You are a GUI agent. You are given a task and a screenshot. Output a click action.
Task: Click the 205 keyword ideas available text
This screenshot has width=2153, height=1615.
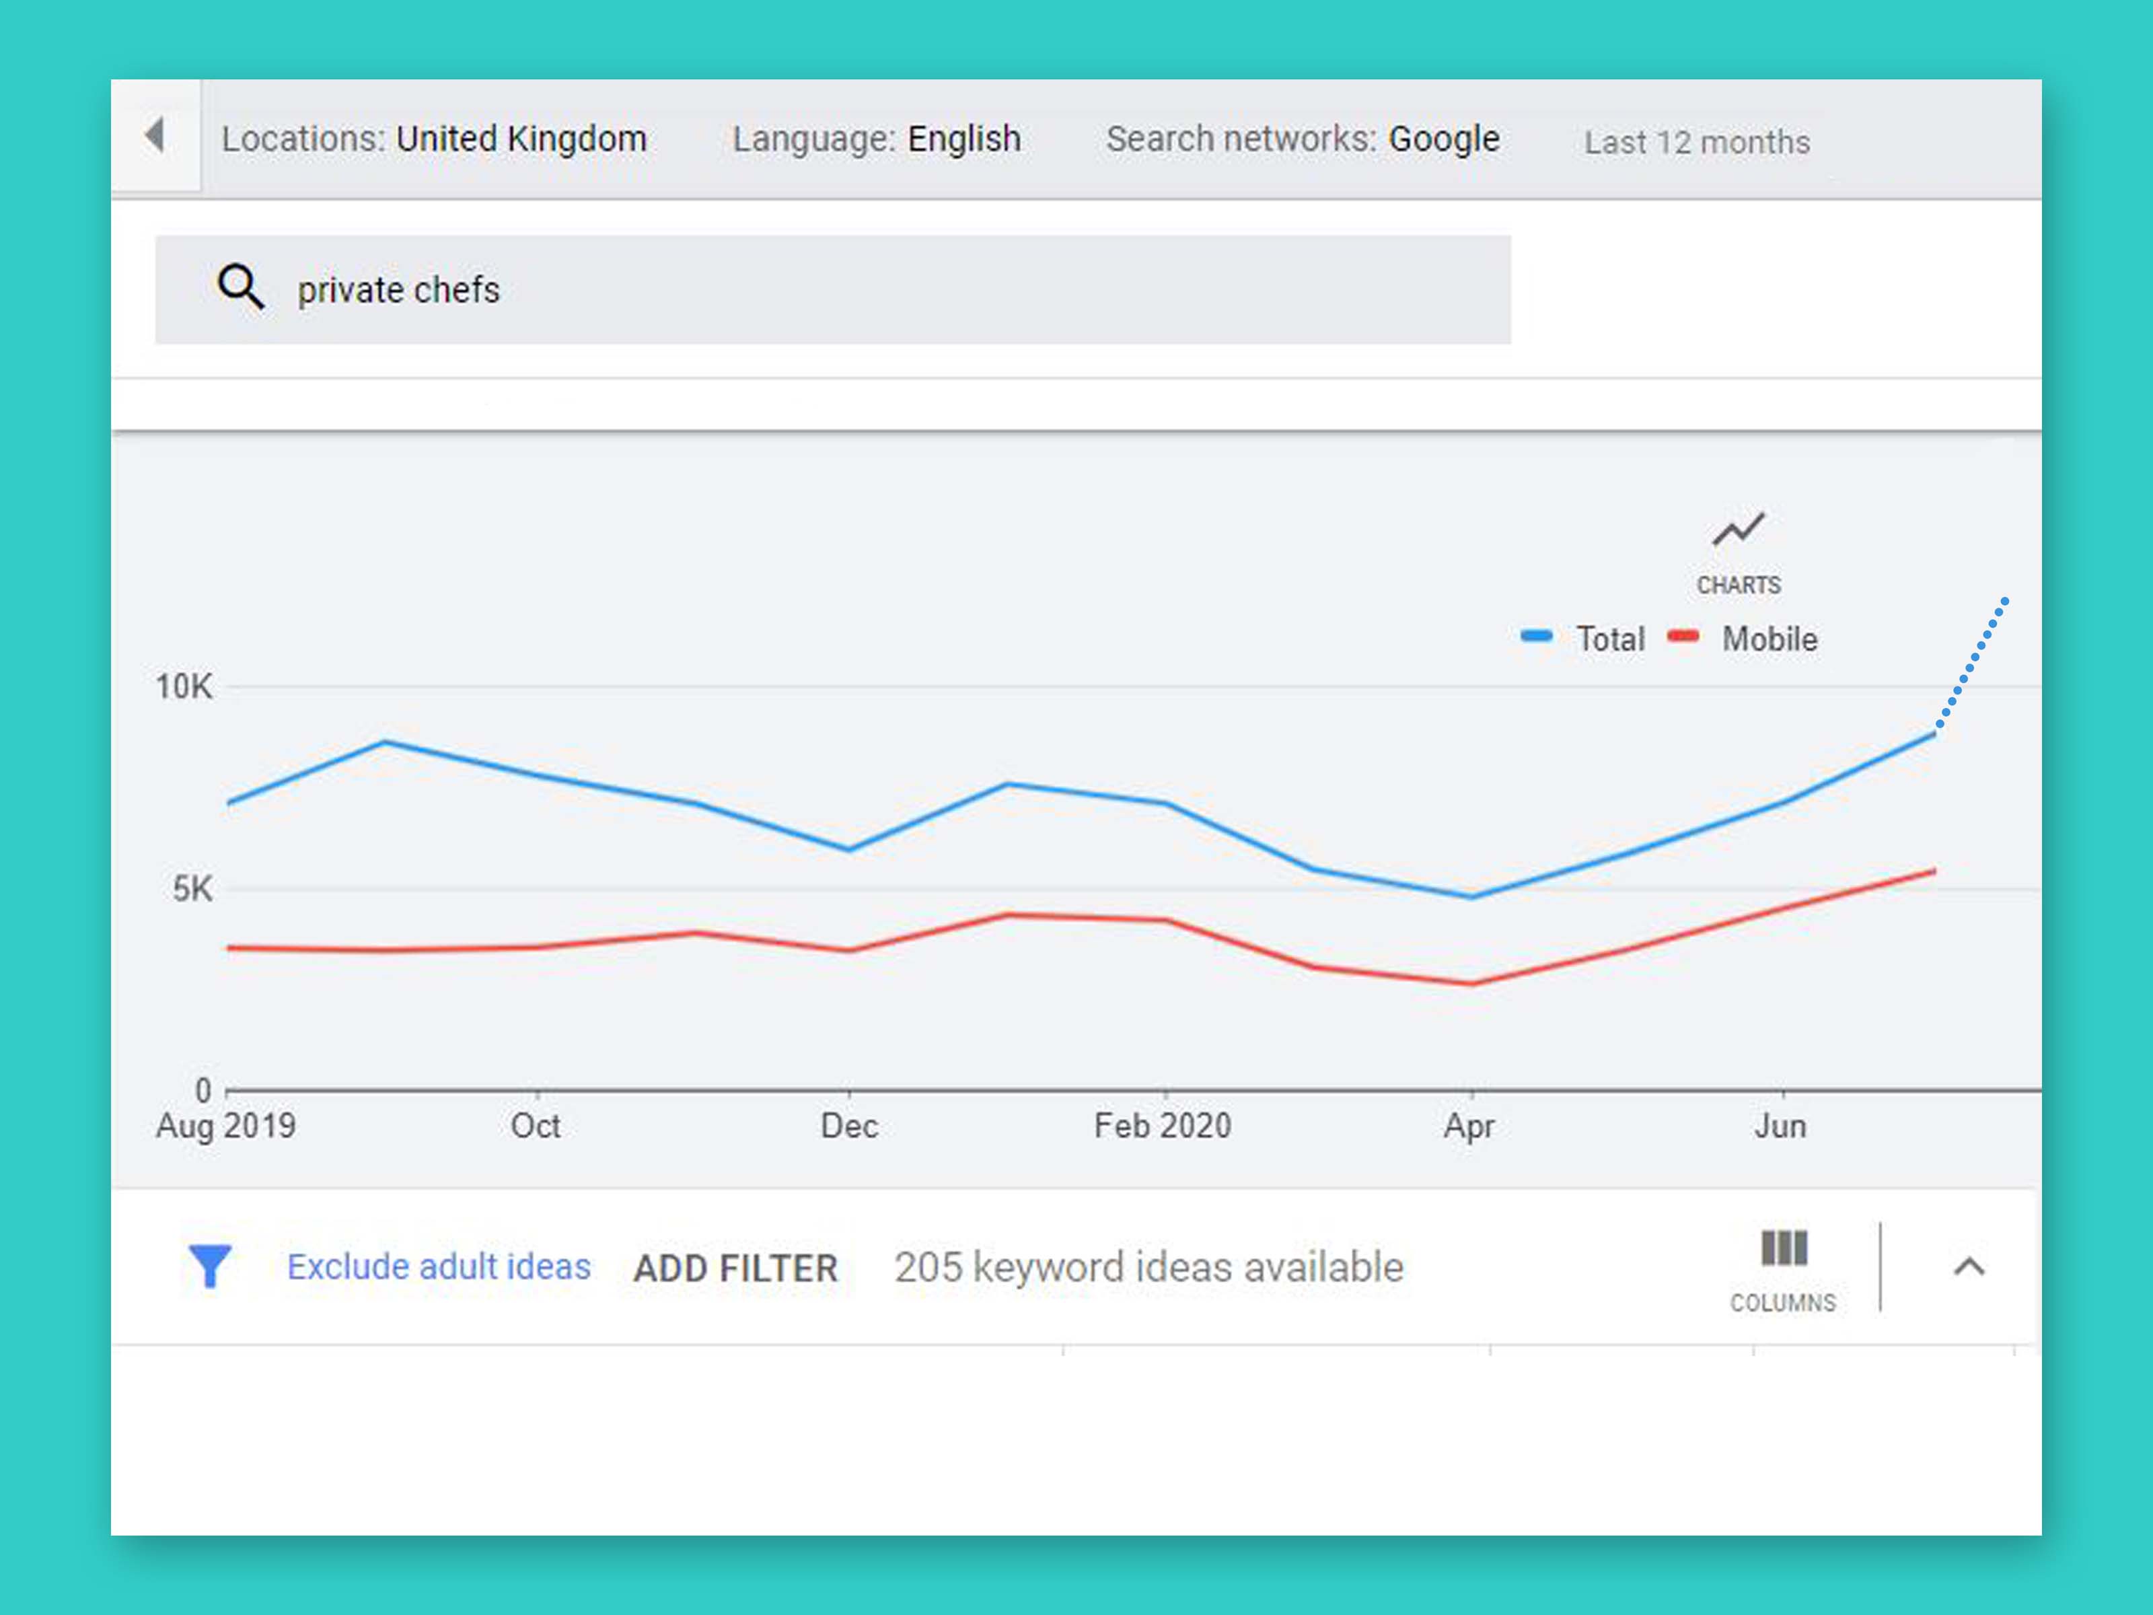[x=1148, y=1268]
